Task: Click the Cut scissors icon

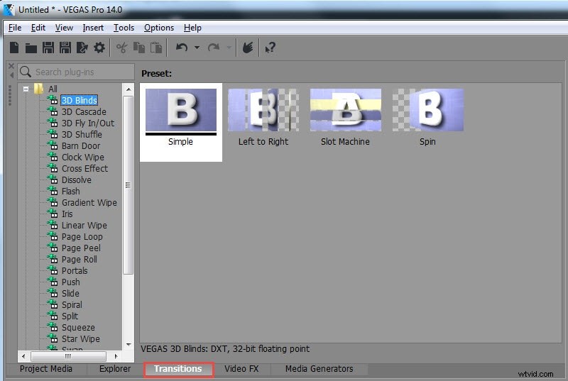Action: click(121, 48)
